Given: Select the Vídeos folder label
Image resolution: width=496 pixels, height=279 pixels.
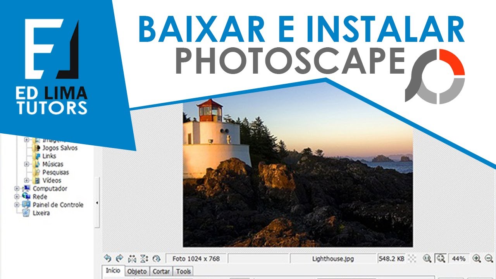Looking at the screenshot, I should (x=52, y=181).
